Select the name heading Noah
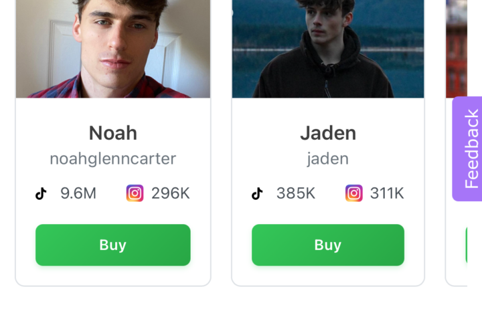 (x=112, y=133)
